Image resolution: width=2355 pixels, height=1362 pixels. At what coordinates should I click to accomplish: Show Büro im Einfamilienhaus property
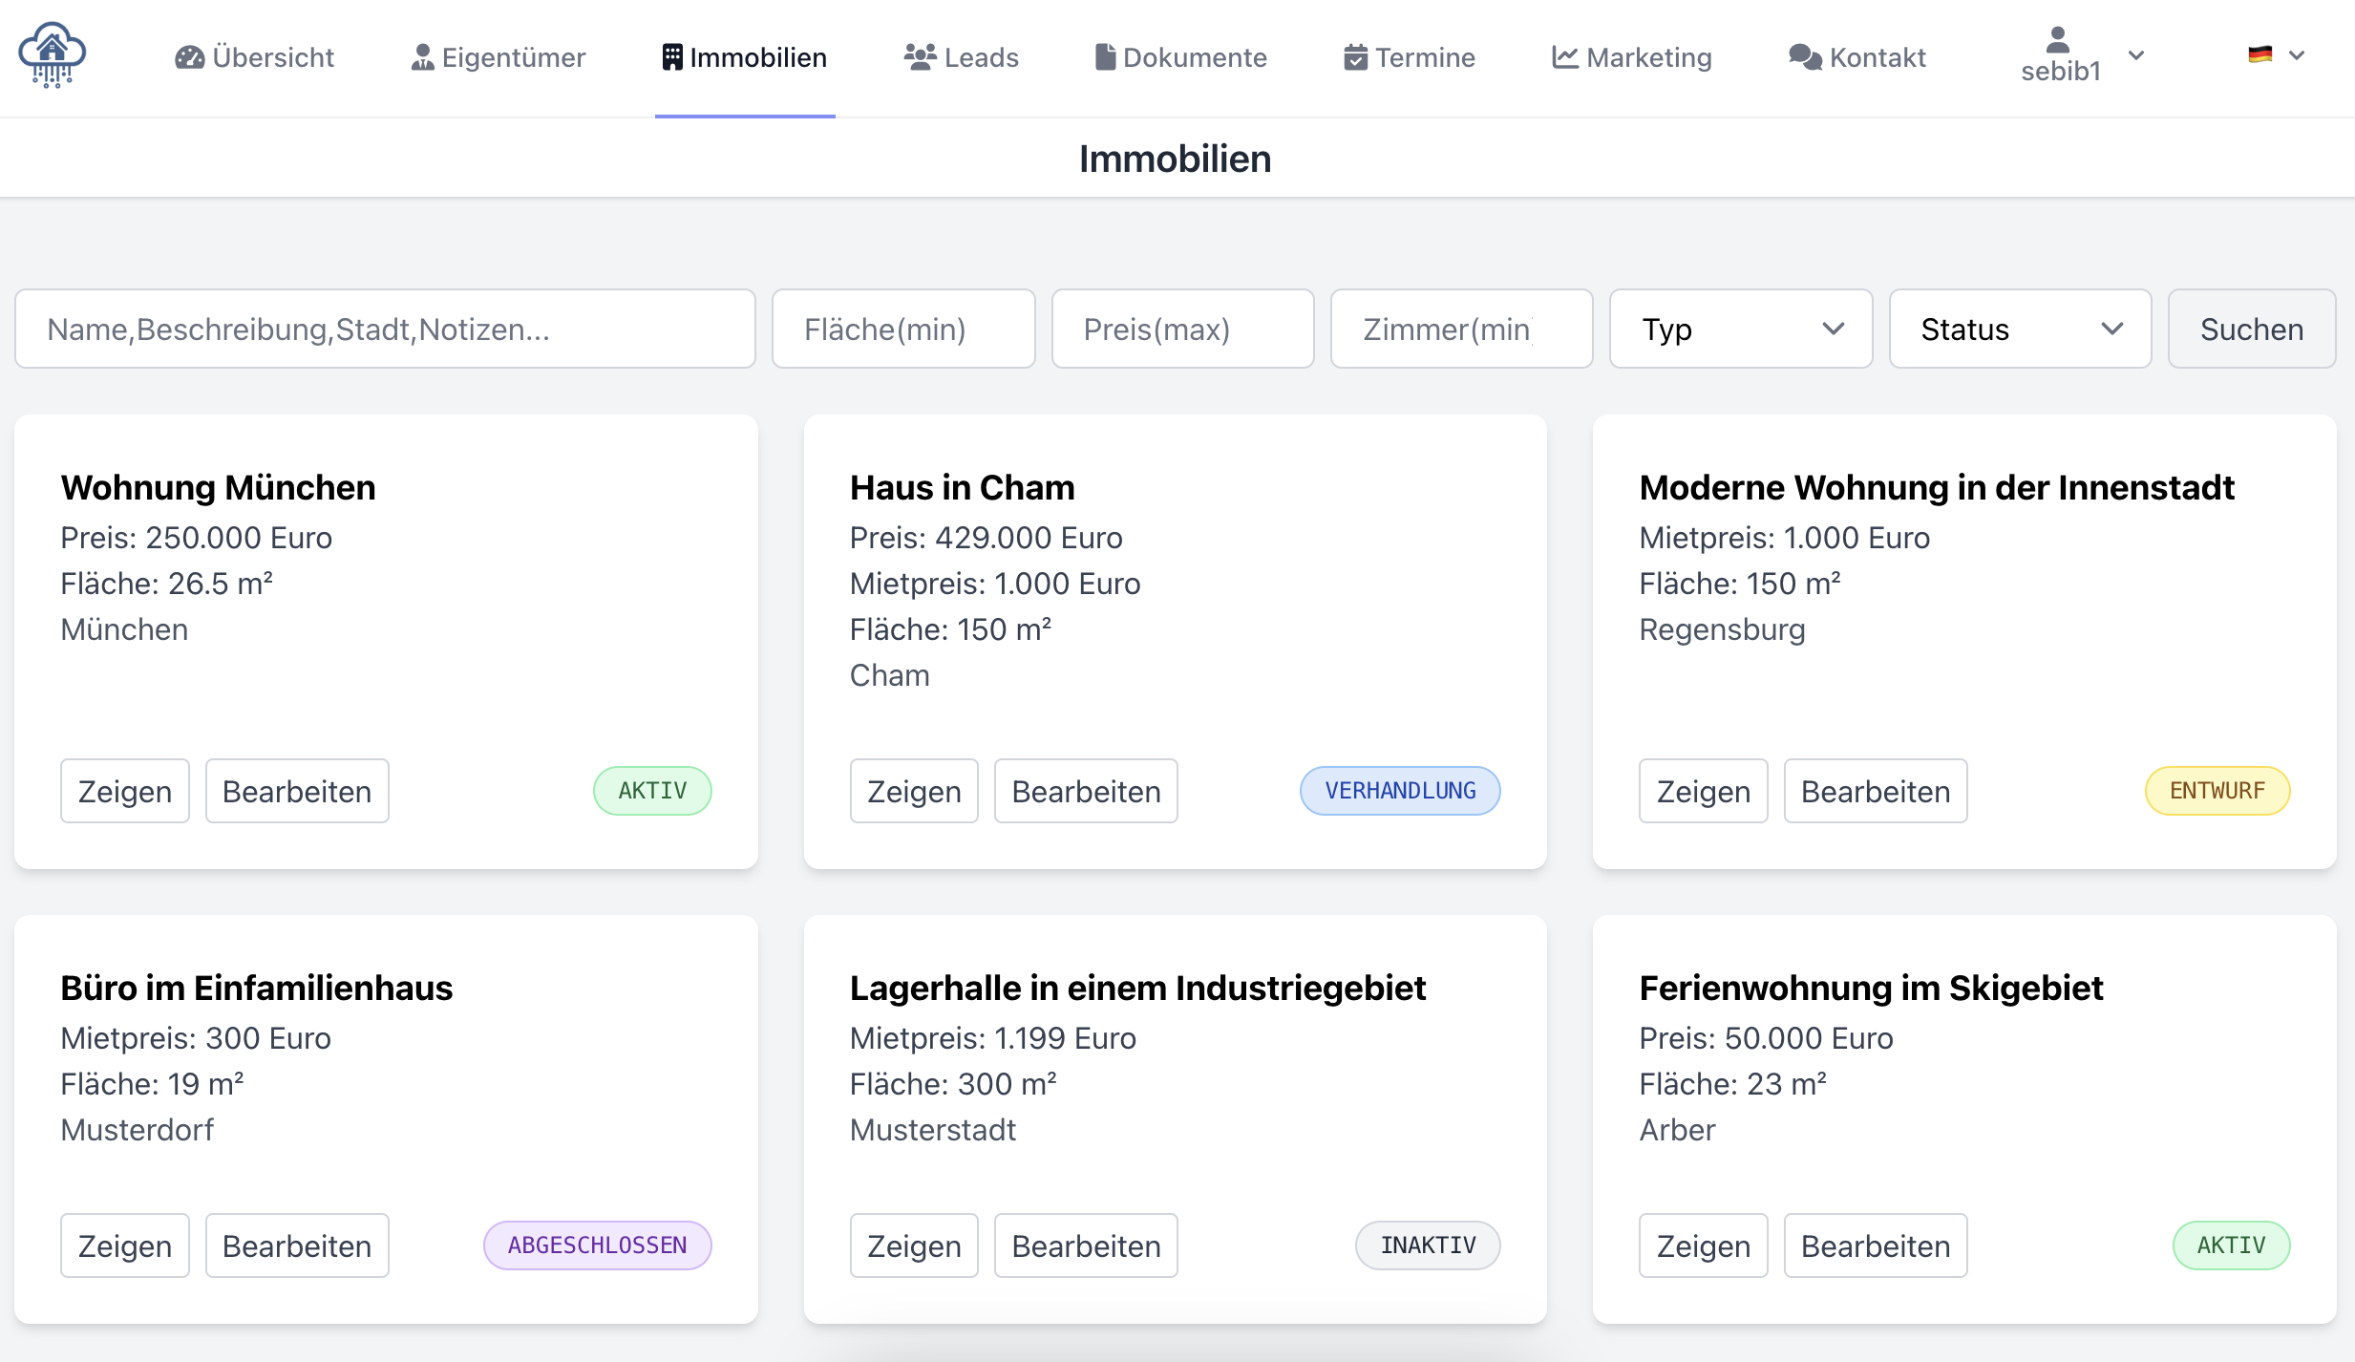pyautogui.click(x=125, y=1245)
